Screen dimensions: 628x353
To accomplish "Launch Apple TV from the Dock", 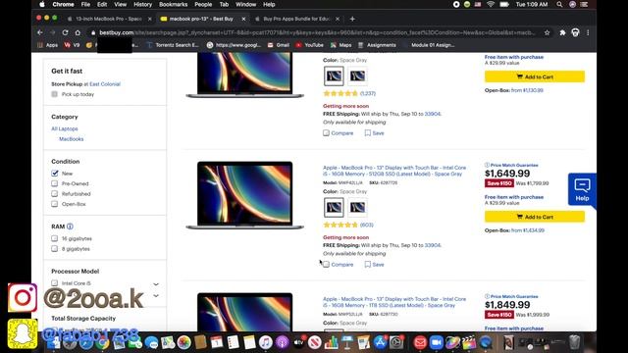I will (298, 342).
